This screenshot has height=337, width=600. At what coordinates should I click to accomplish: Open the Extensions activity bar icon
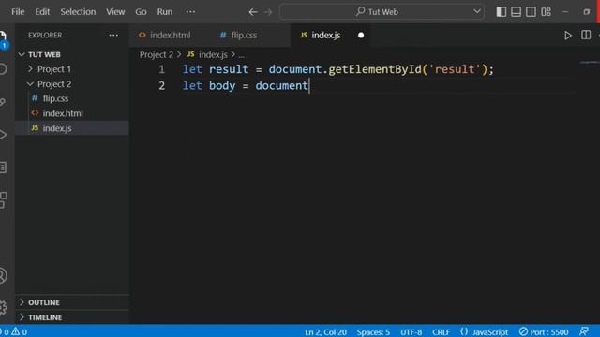3,199
